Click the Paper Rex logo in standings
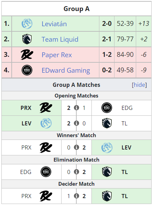Screen dimensions: 153x205 point(27,55)
